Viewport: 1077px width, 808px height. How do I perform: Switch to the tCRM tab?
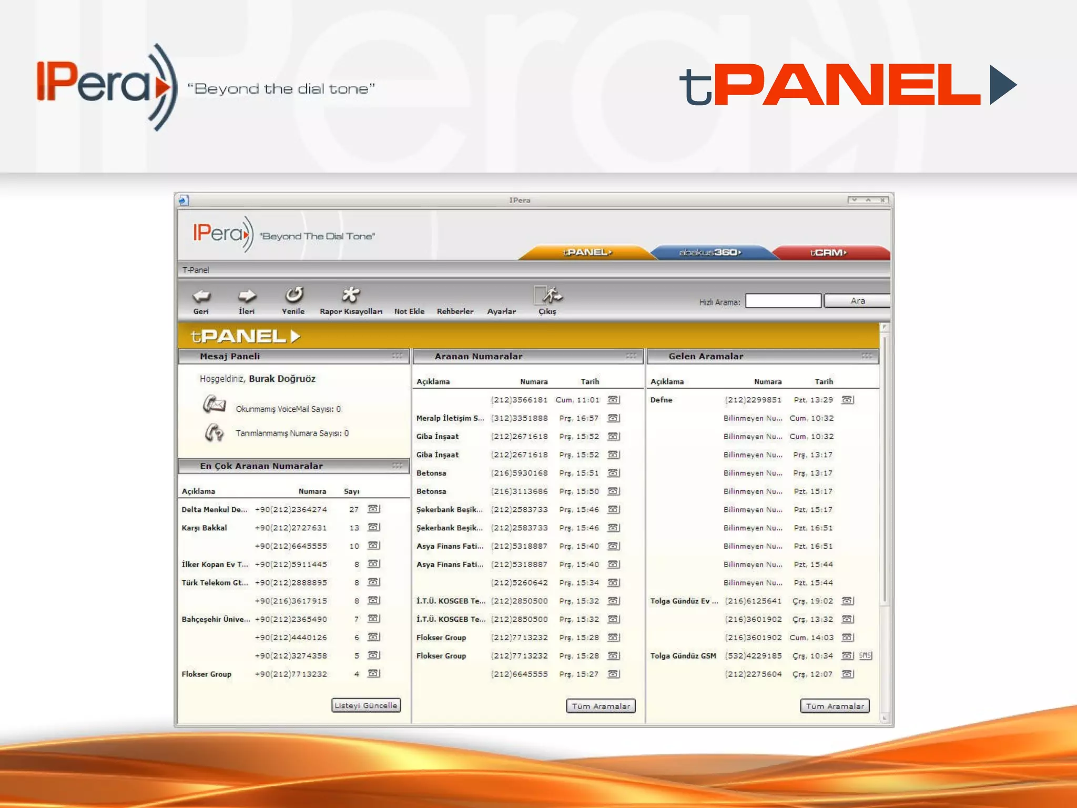(828, 252)
